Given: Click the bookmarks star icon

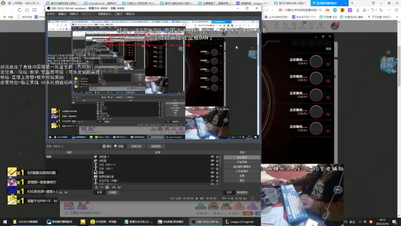Looking at the screenshot, I should coord(5,17).
